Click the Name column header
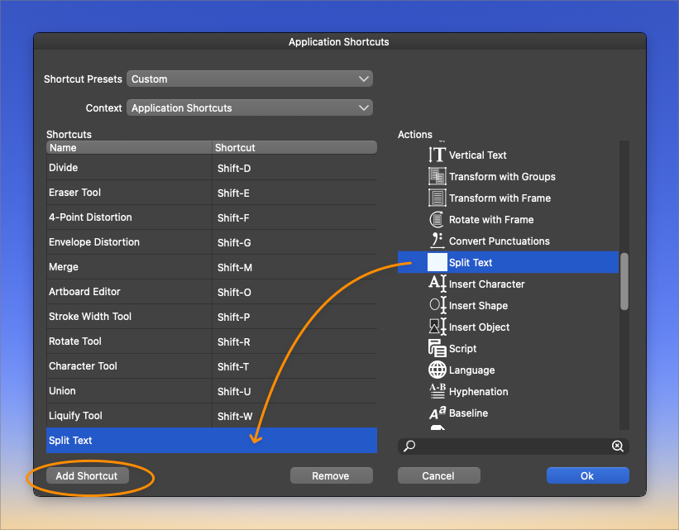This screenshot has width=679, height=530. pos(129,148)
